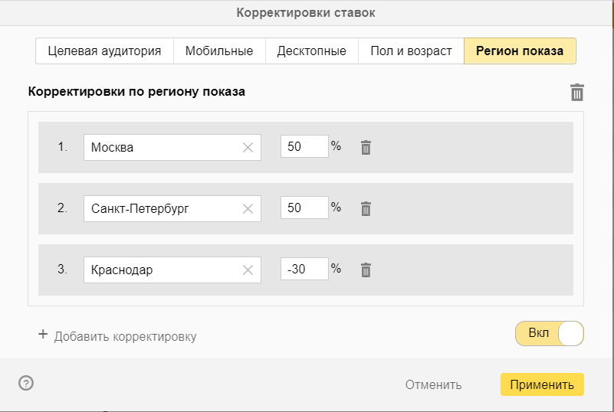
Task: Clear the Краснодар region field
Action: tap(248, 270)
